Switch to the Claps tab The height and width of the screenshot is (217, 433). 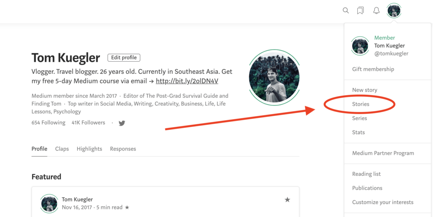[x=62, y=149]
